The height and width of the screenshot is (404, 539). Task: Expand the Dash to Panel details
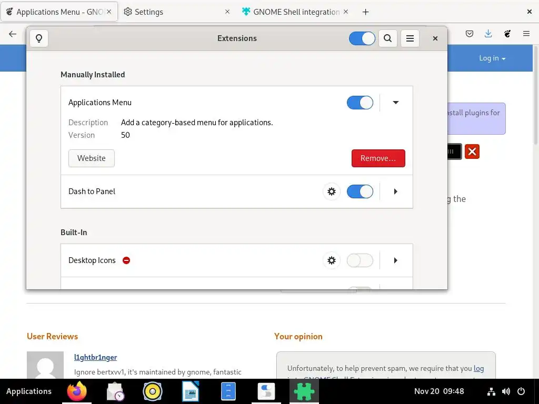tap(396, 191)
